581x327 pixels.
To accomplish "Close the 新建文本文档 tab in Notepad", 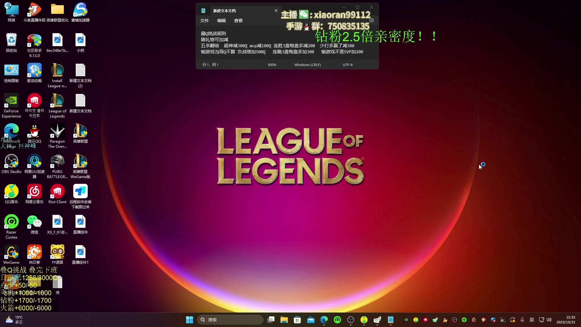I will [276, 11].
